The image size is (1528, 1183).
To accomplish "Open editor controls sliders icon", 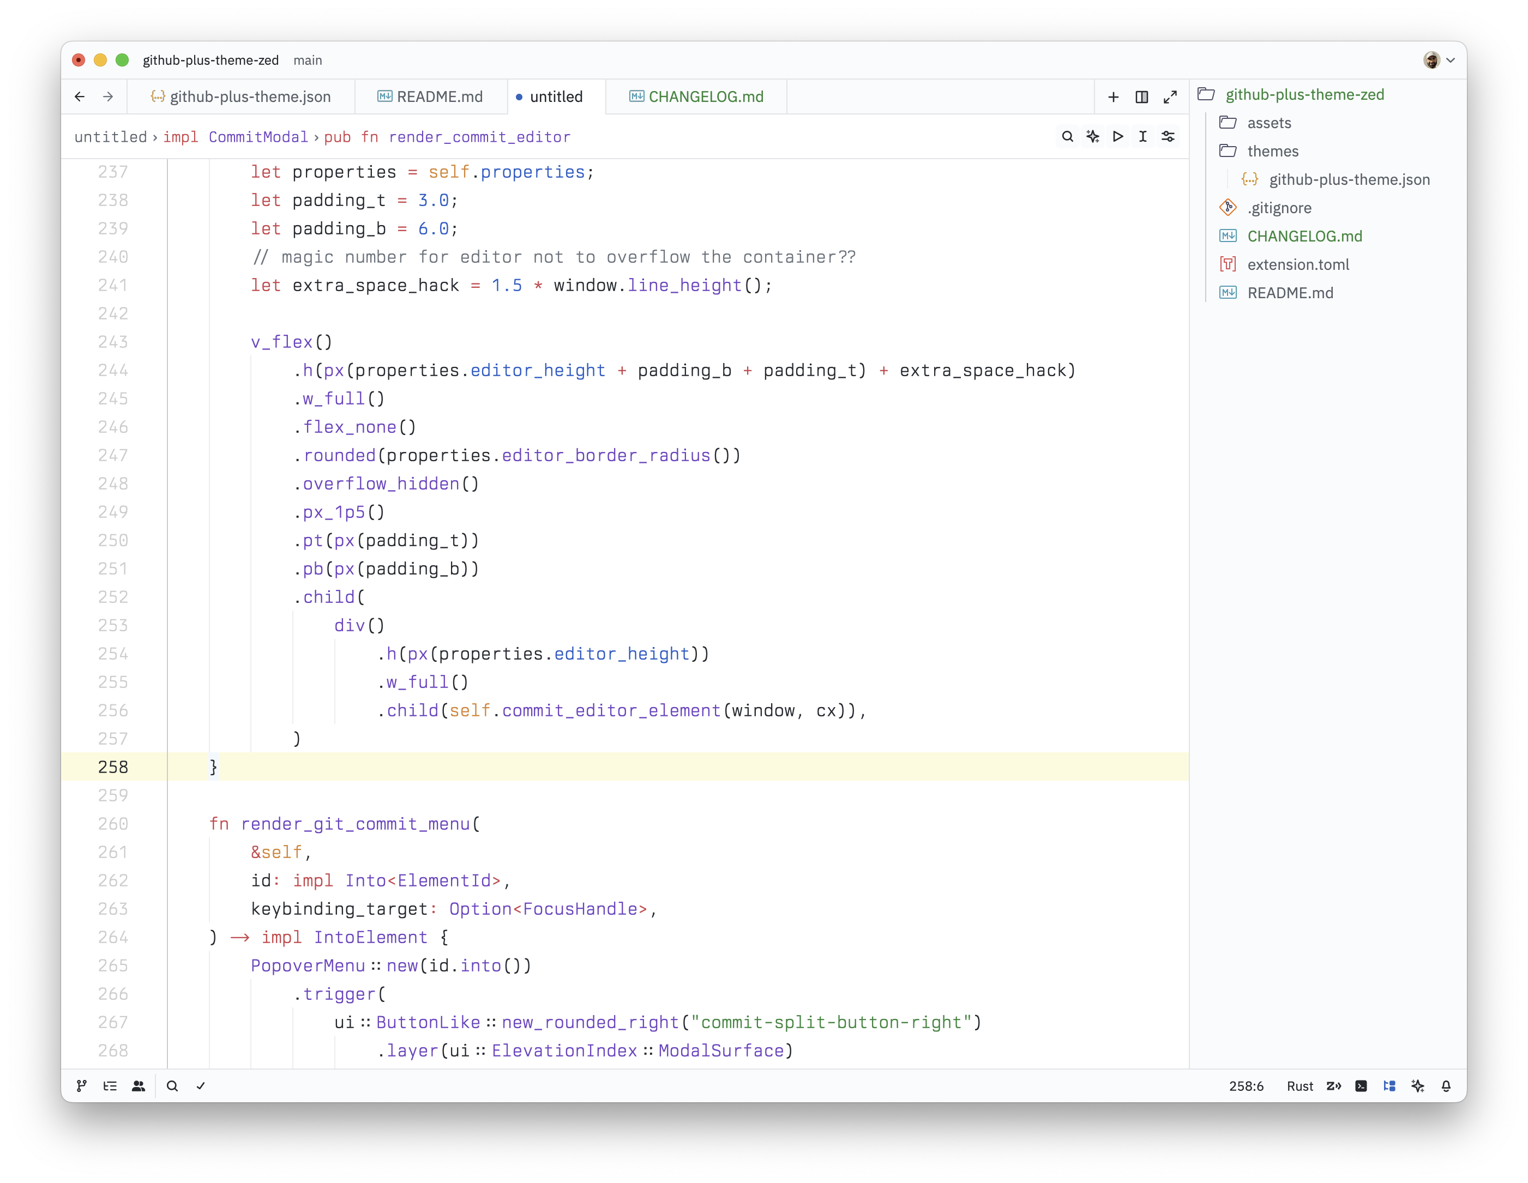I will [1169, 136].
